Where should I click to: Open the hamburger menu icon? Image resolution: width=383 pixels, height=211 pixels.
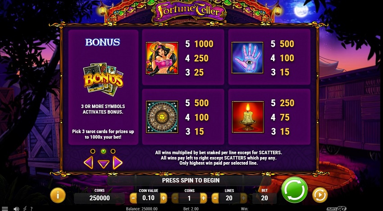point(5,209)
